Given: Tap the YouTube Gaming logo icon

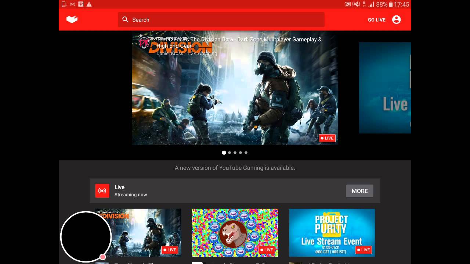Looking at the screenshot, I should [72, 19].
